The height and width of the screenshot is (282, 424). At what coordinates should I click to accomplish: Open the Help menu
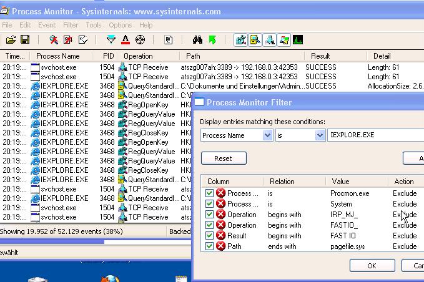click(146, 25)
